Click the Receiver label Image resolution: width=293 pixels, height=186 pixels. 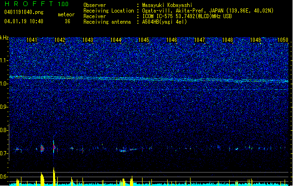tap(95, 16)
